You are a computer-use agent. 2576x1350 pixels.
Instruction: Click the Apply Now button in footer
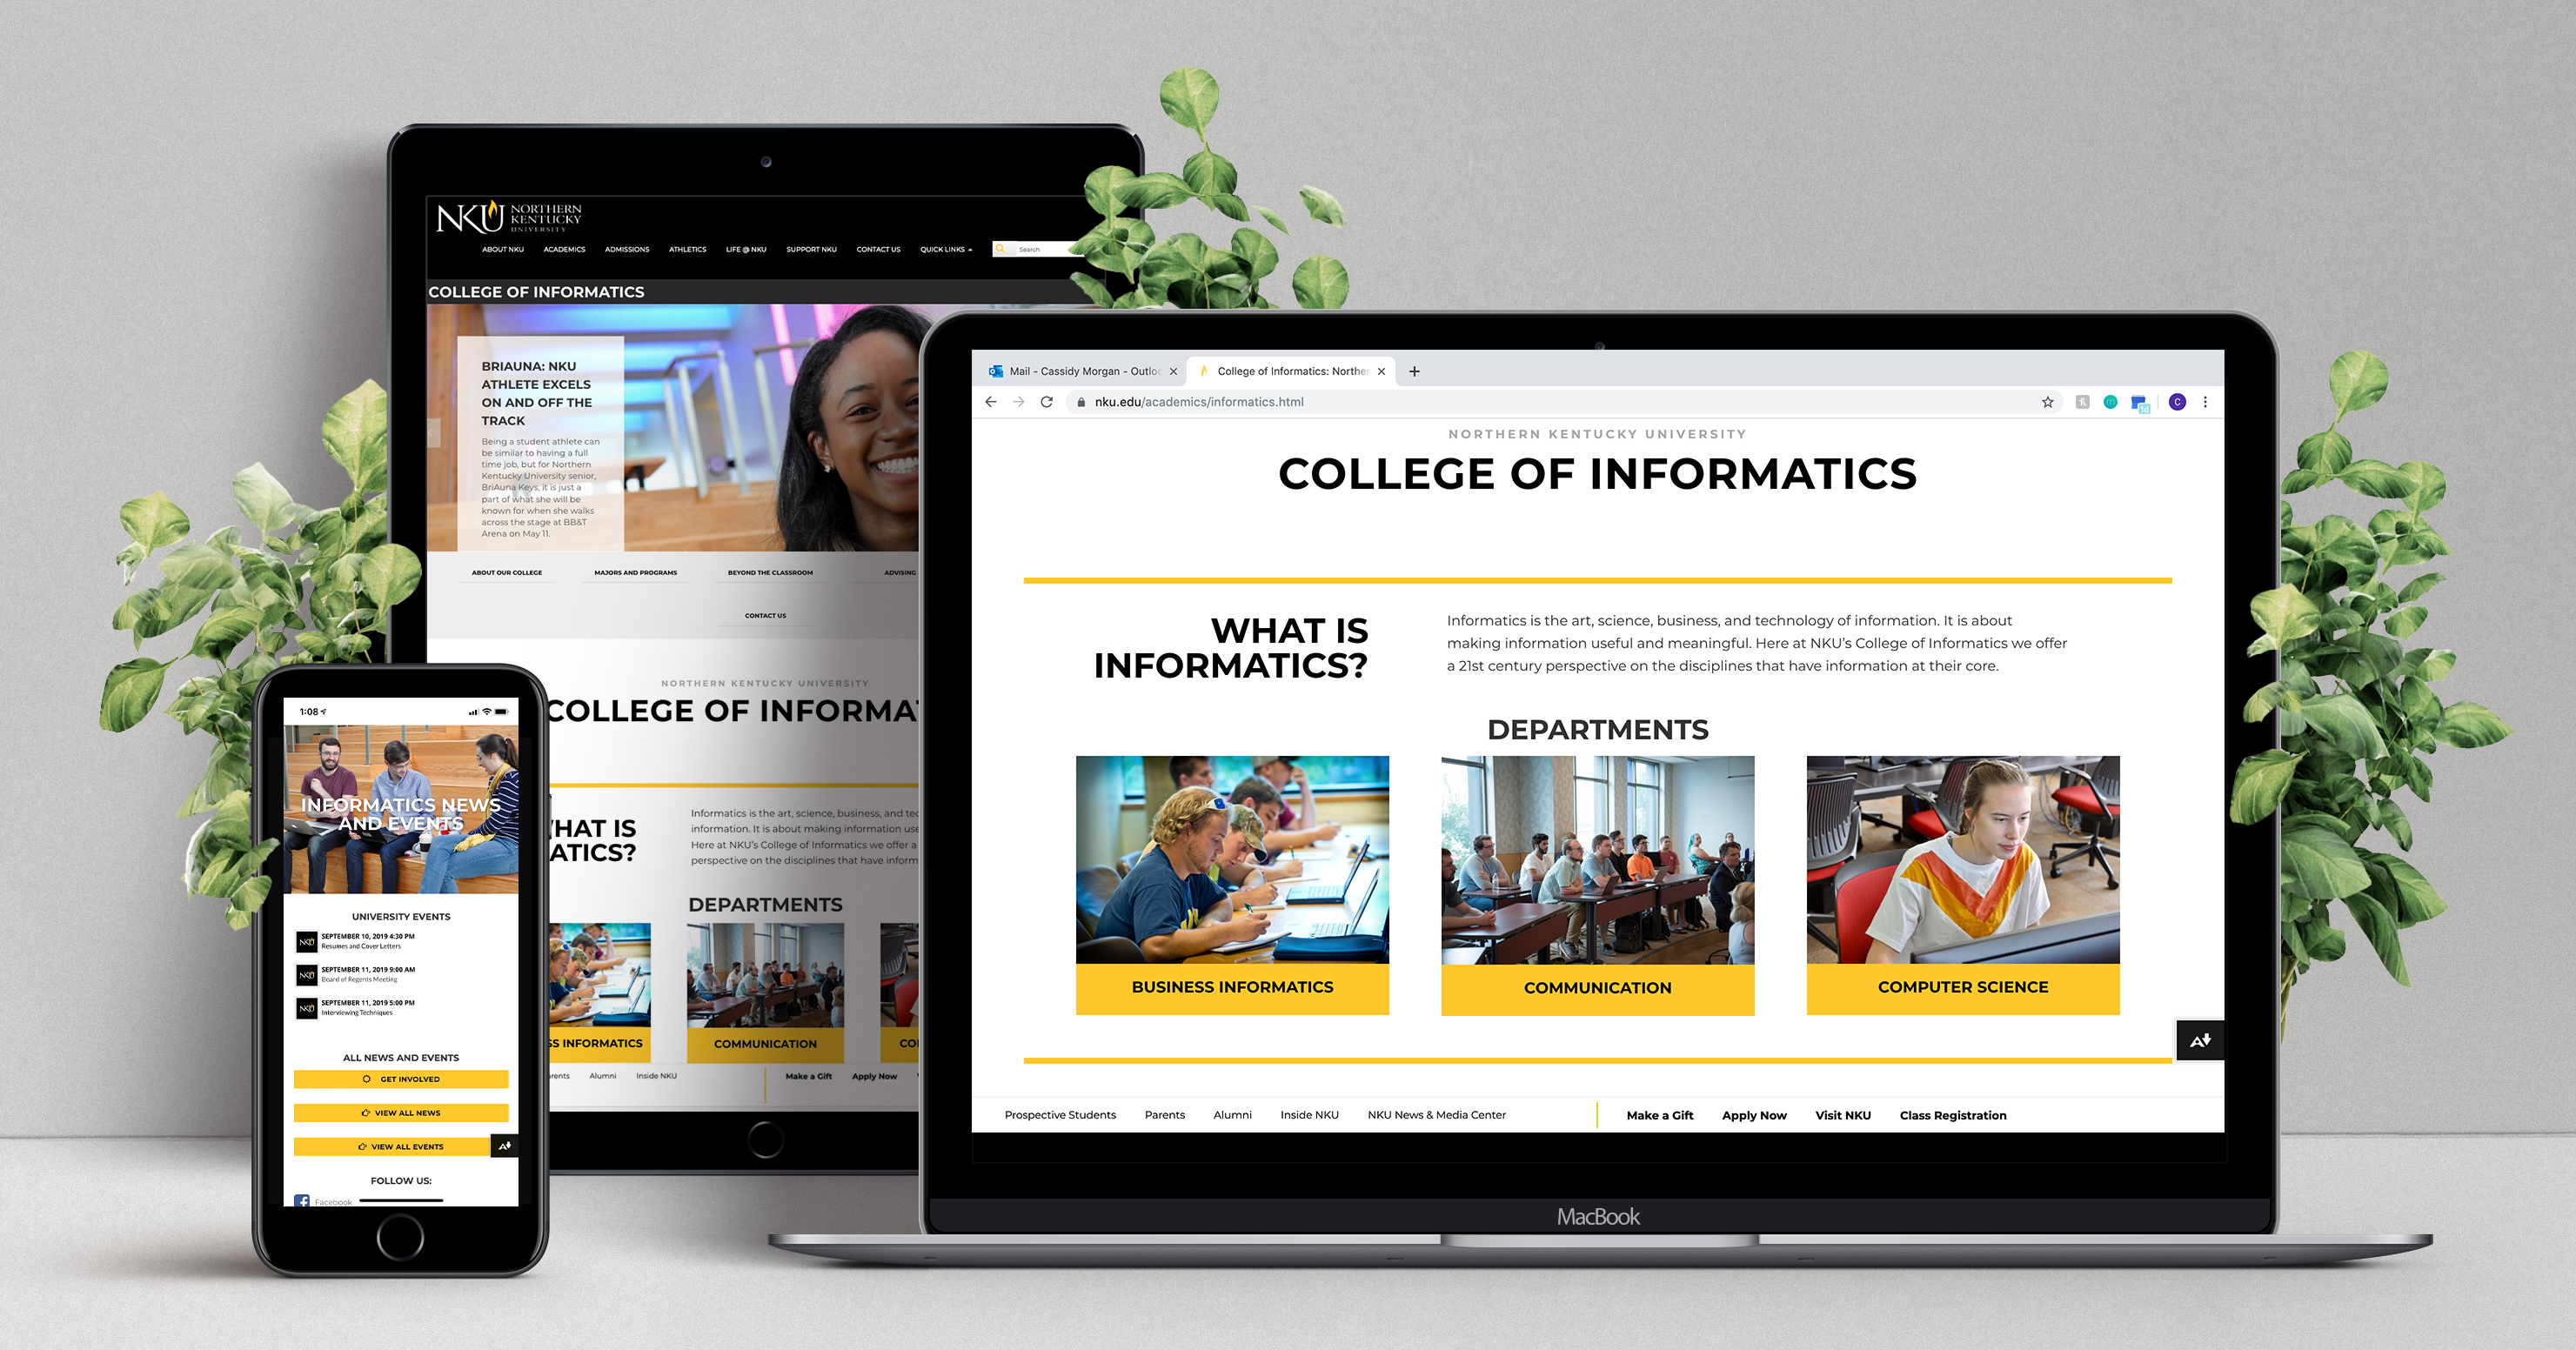coord(1753,1113)
